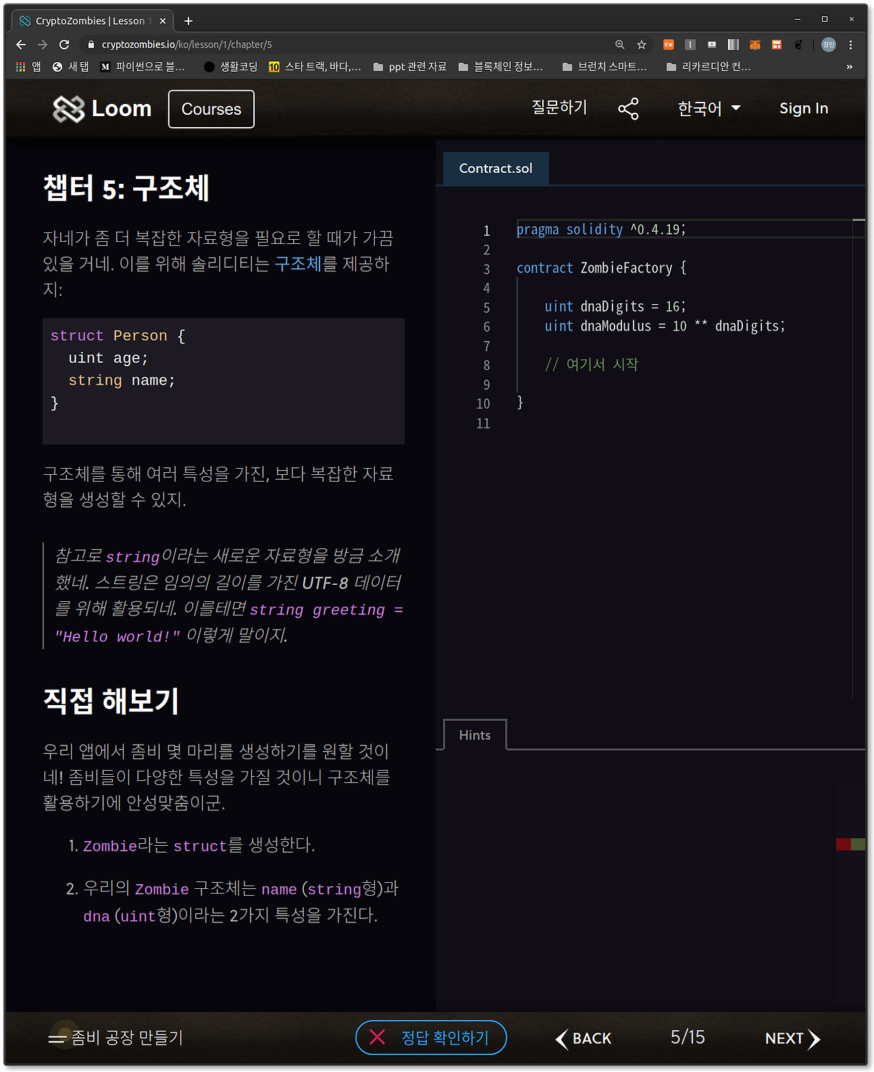
Task: Open the 스타 트랙 bookmark
Action: pyautogui.click(x=315, y=67)
